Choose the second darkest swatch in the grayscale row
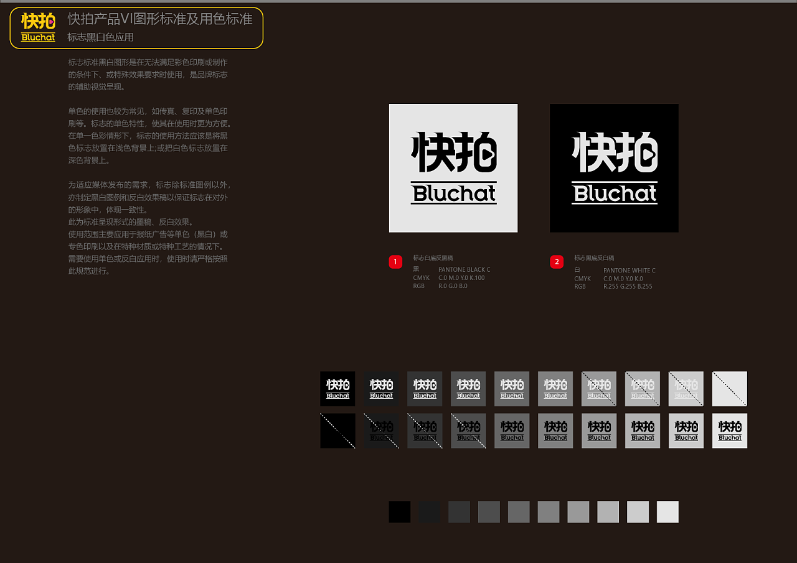The width and height of the screenshot is (797, 563). [x=430, y=512]
